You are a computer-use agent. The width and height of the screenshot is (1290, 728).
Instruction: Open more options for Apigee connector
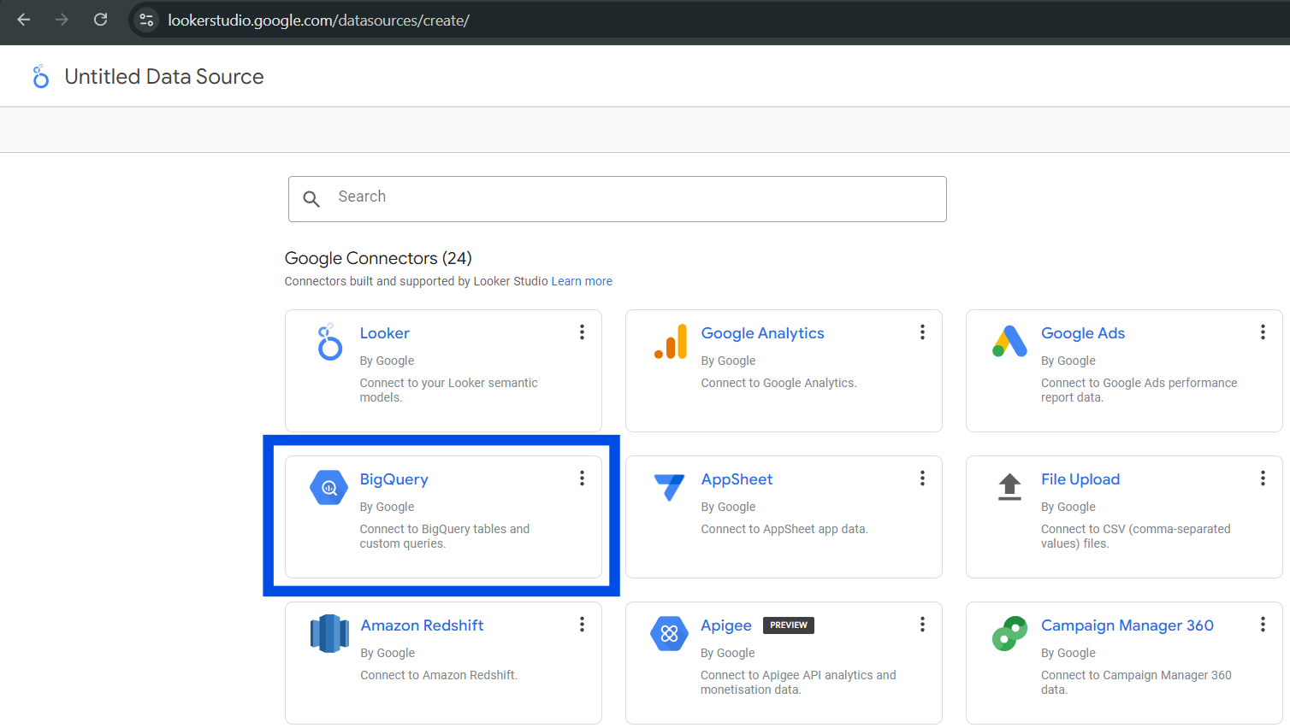pos(922,625)
